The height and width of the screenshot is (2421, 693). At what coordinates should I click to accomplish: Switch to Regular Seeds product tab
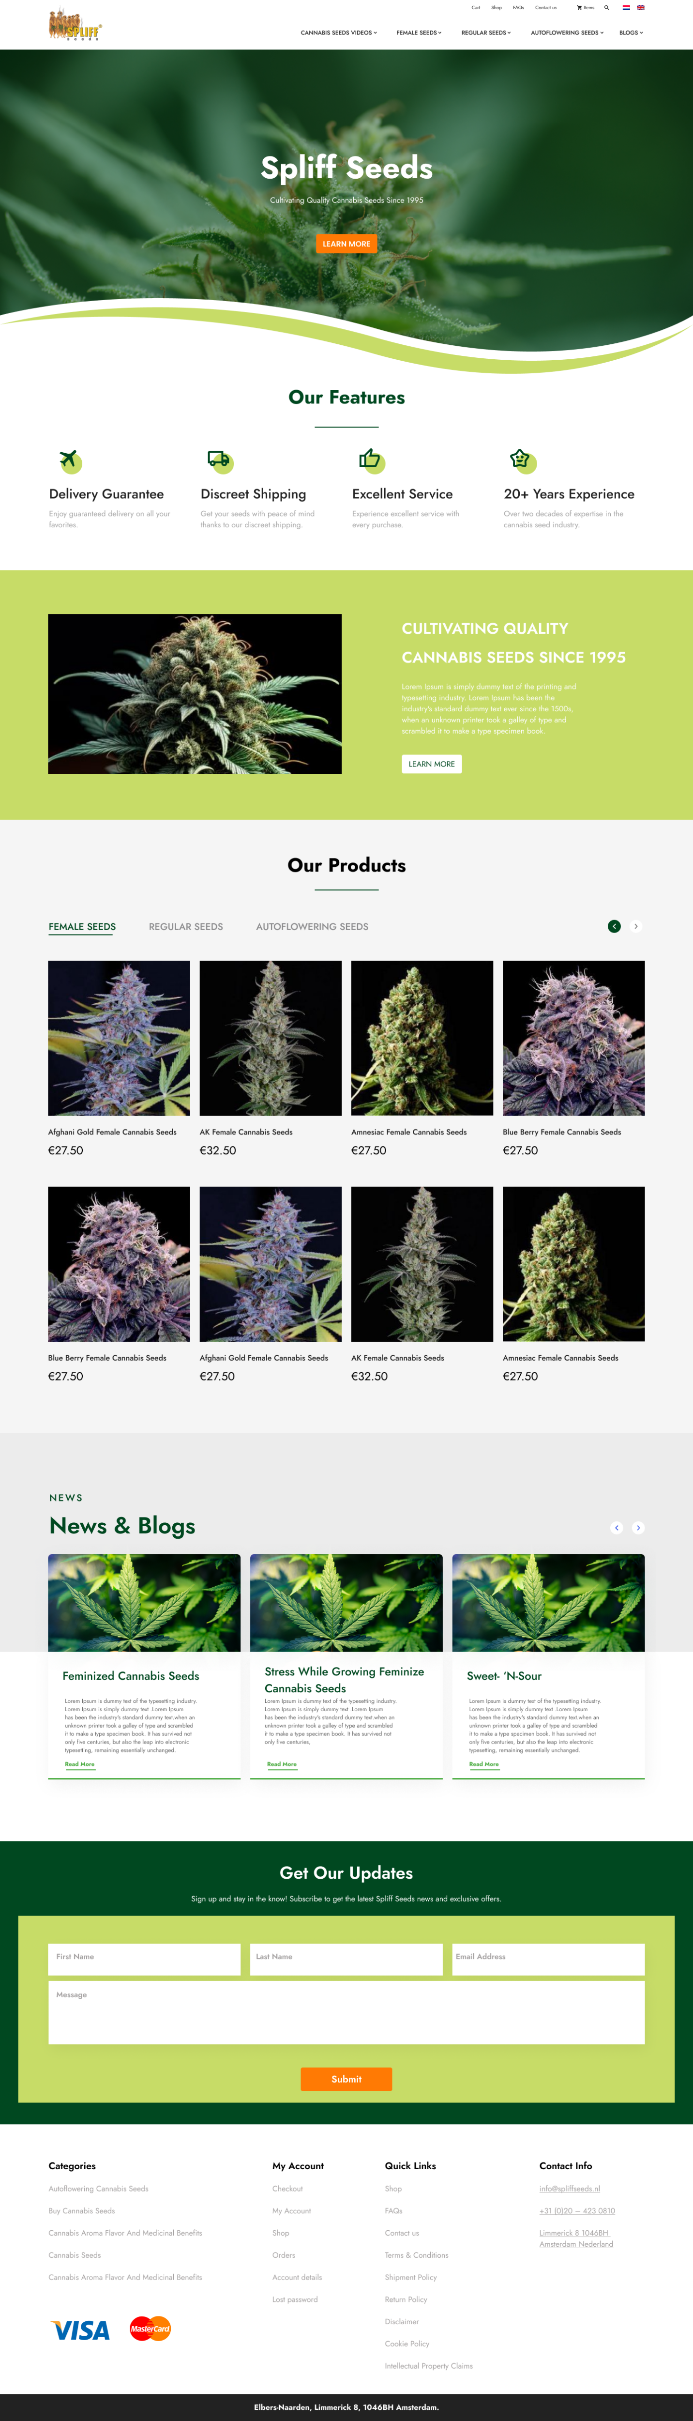[x=186, y=927]
